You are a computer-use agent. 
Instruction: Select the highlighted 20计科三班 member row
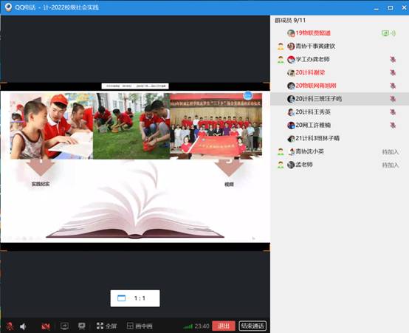(x=340, y=99)
